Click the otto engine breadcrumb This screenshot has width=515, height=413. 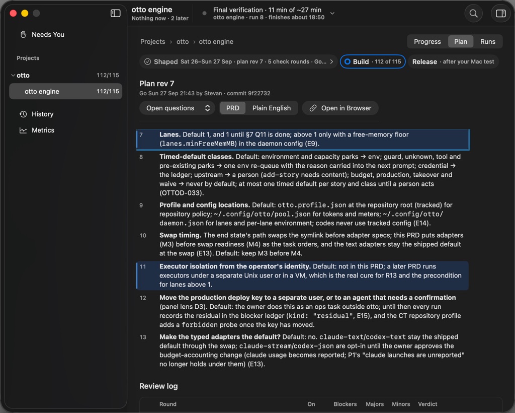(216, 42)
